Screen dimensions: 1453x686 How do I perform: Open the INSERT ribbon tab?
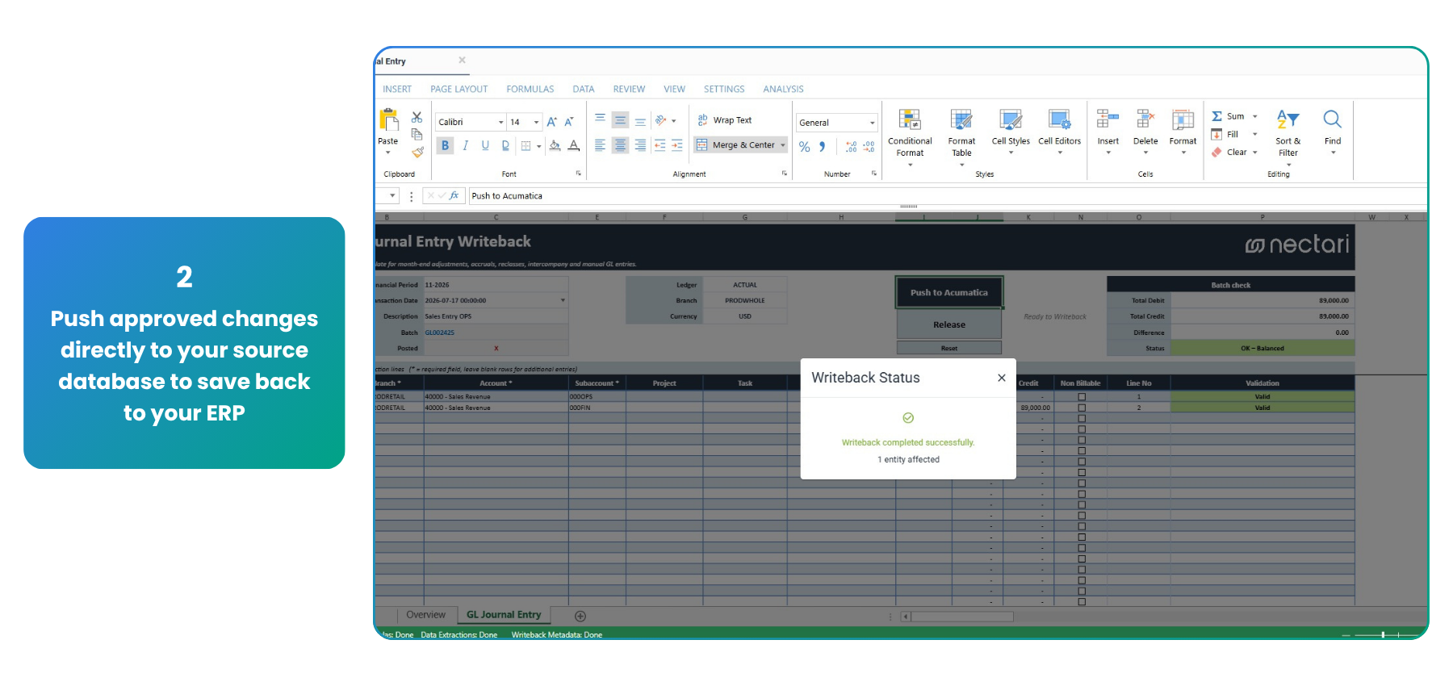point(397,89)
